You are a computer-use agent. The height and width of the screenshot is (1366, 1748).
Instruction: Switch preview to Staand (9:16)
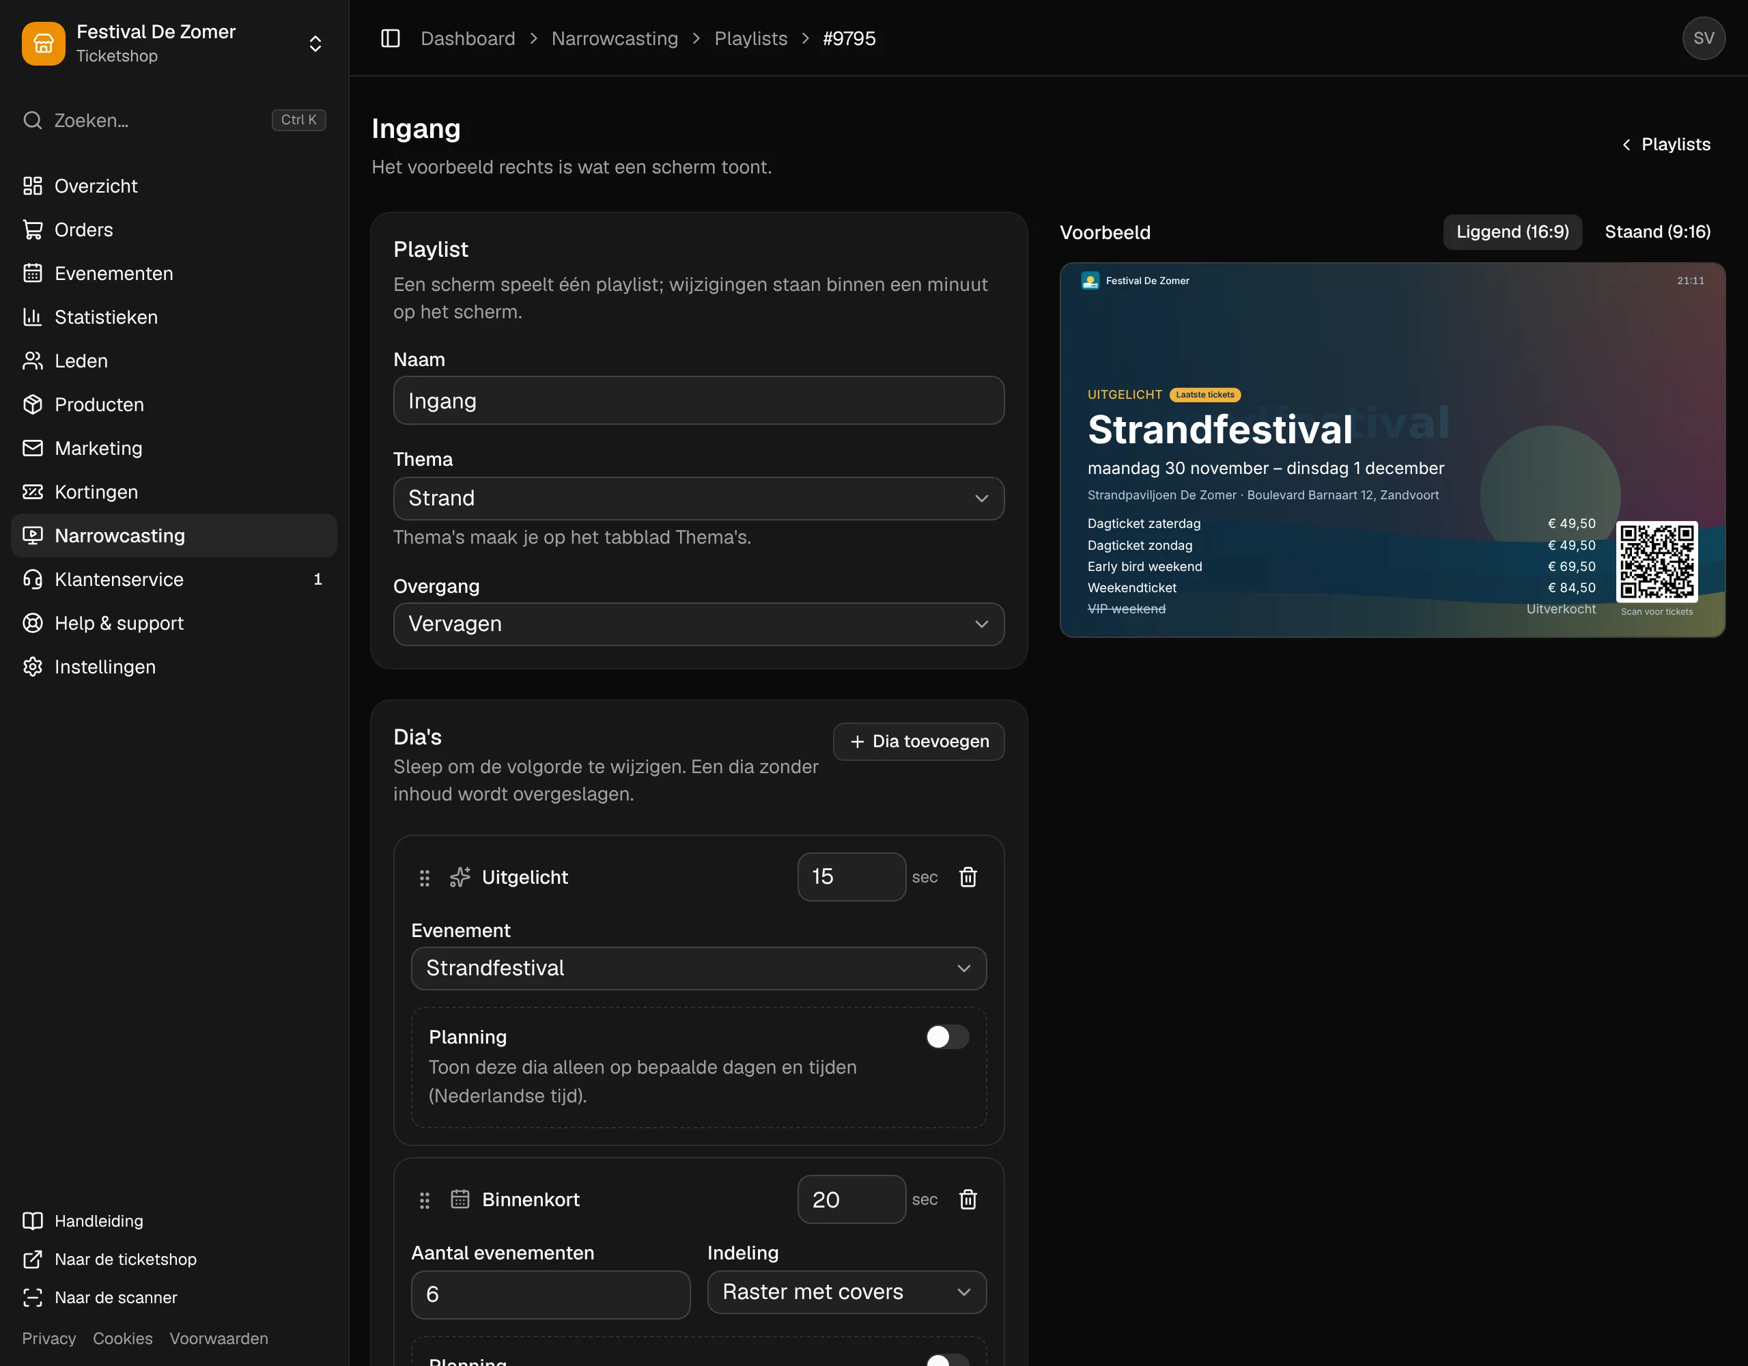coord(1658,232)
